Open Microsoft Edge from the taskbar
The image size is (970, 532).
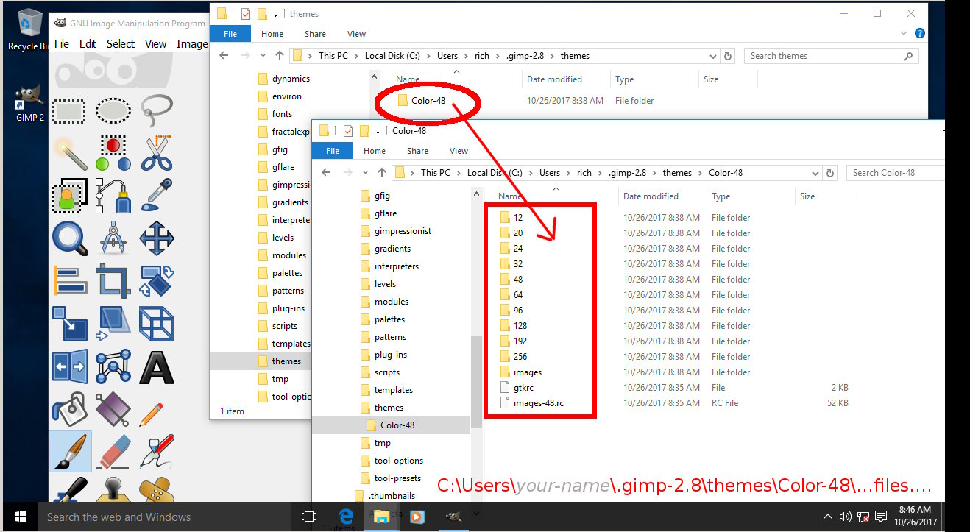tap(347, 517)
